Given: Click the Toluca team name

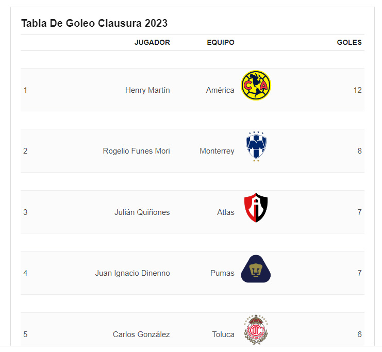Looking at the screenshot, I should 223,334.
